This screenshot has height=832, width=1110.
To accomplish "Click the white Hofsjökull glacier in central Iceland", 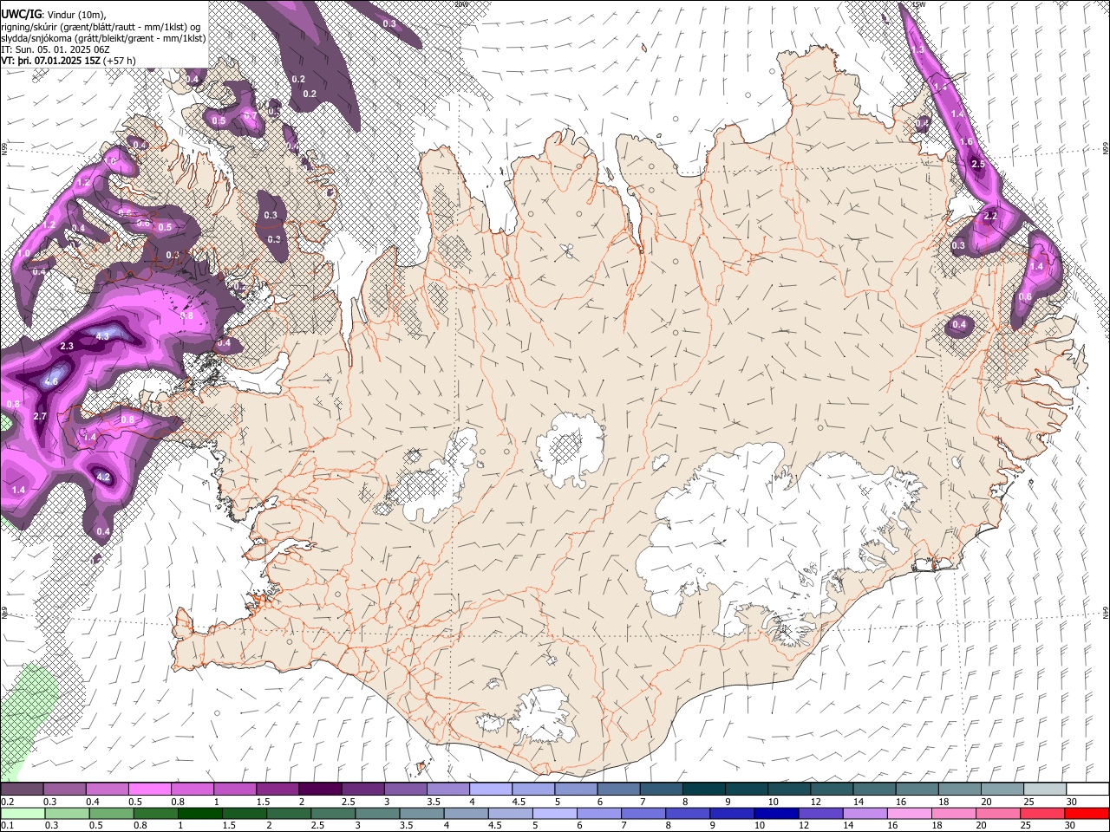I will coord(569,448).
